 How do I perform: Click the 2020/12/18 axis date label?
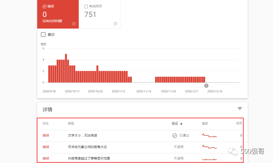[215, 91]
